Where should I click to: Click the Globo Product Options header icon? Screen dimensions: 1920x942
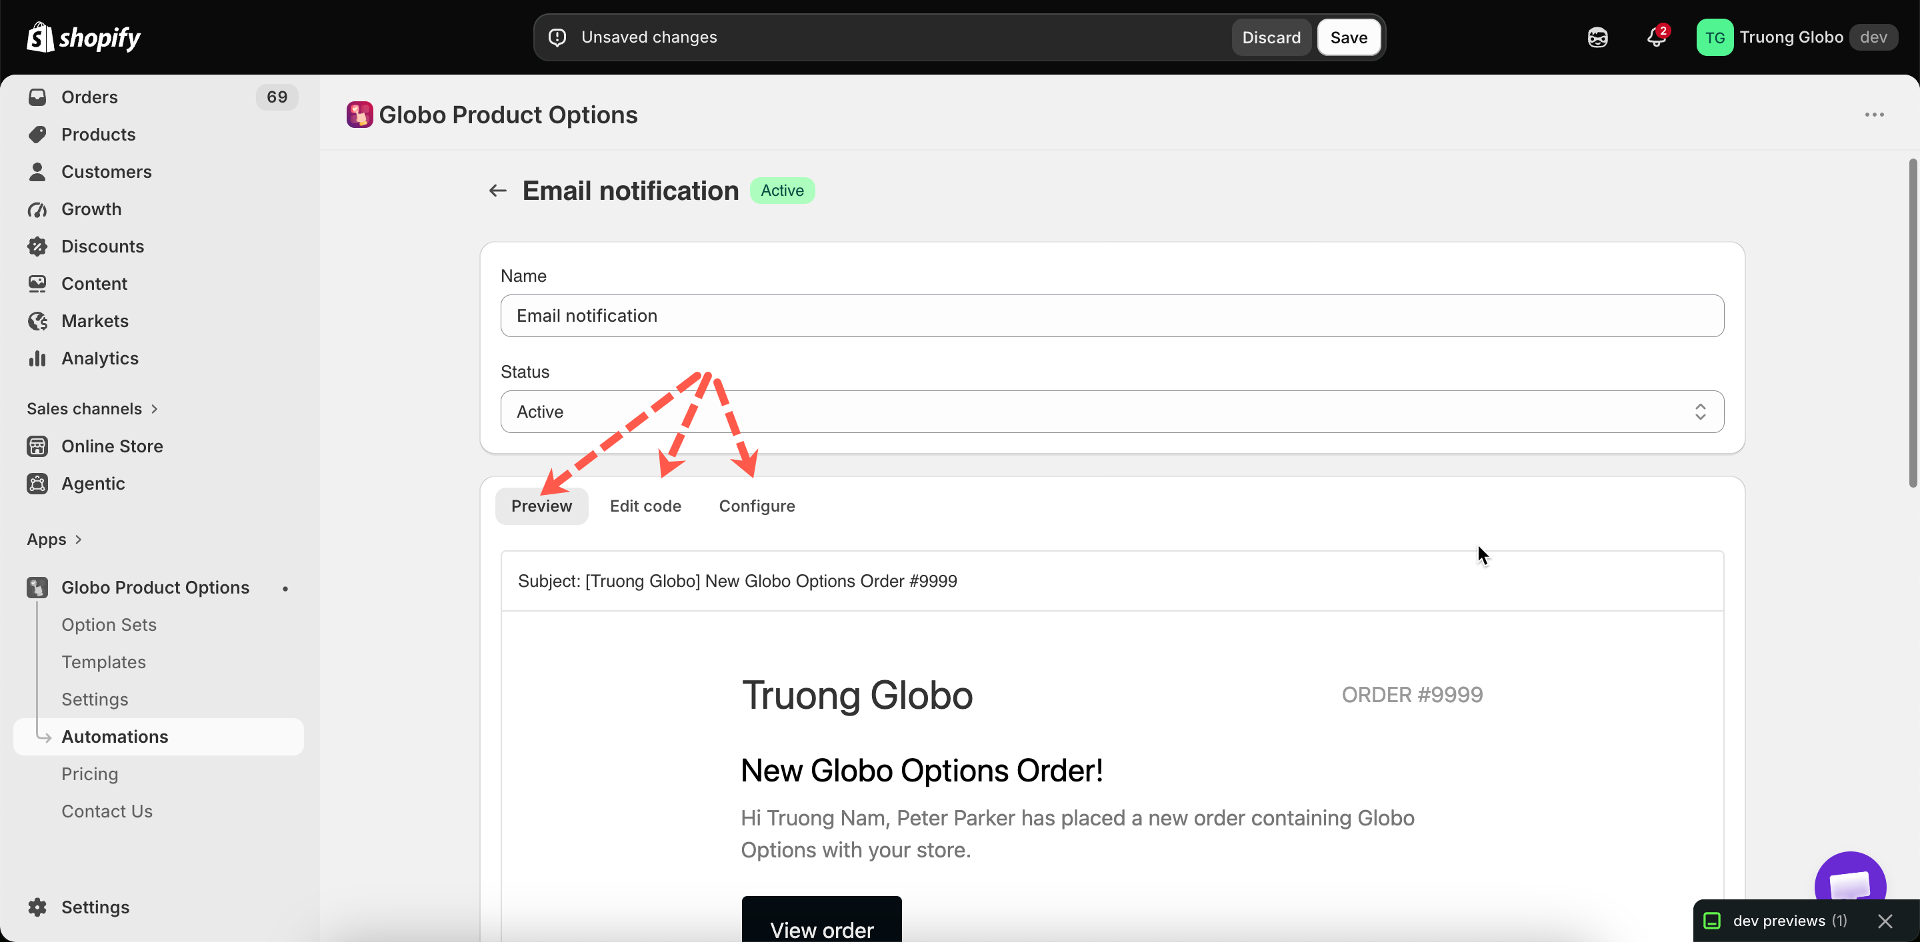(359, 115)
